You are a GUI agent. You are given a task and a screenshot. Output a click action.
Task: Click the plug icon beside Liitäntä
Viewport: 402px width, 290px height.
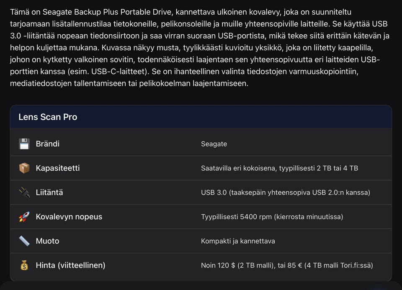24,192
